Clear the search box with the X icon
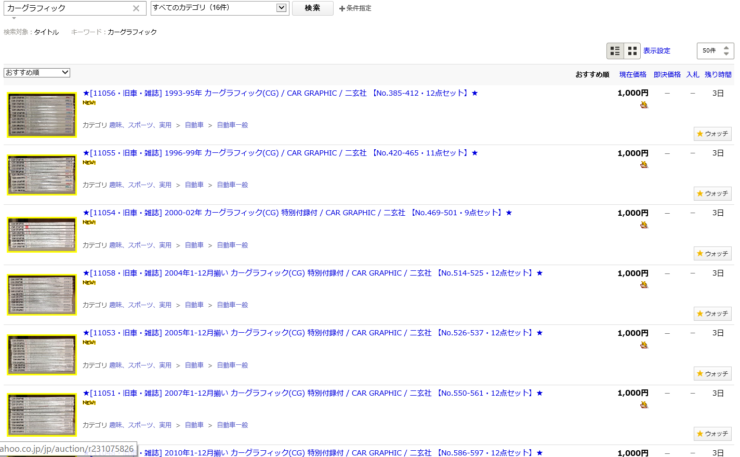The height and width of the screenshot is (457, 740). [136, 8]
